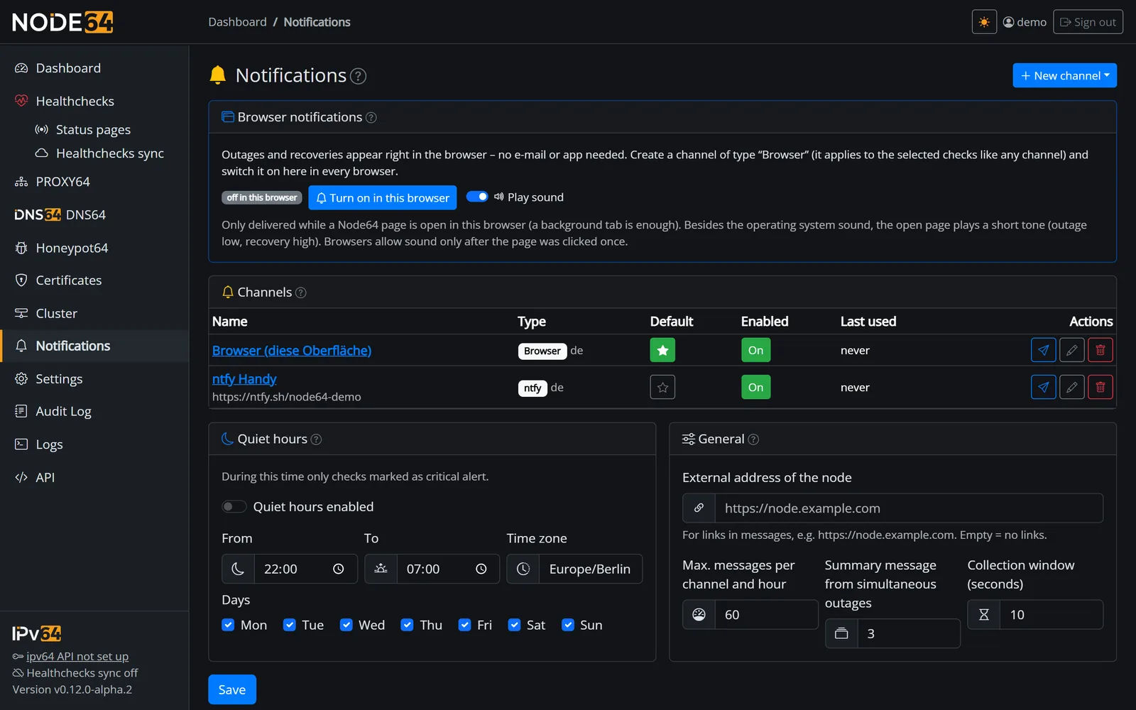Open API page in sidebar

tap(94, 478)
